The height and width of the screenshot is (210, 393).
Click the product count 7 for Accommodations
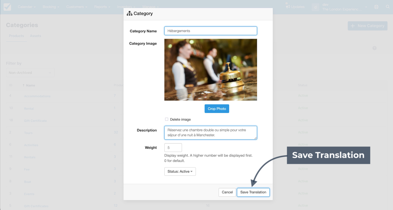point(115,96)
